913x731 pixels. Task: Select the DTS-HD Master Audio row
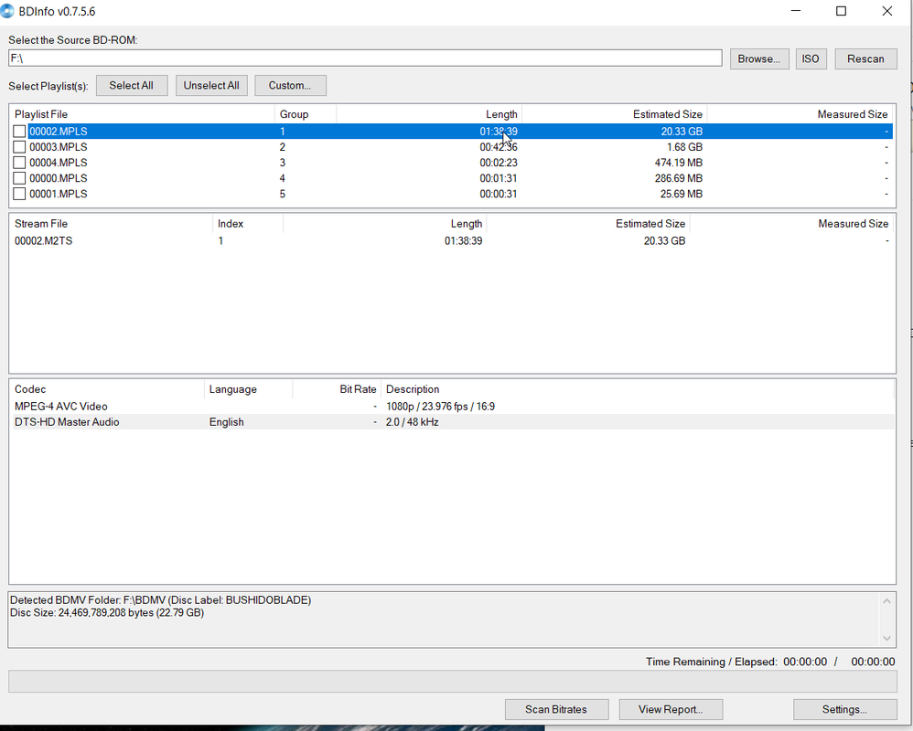pyautogui.click(x=452, y=422)
